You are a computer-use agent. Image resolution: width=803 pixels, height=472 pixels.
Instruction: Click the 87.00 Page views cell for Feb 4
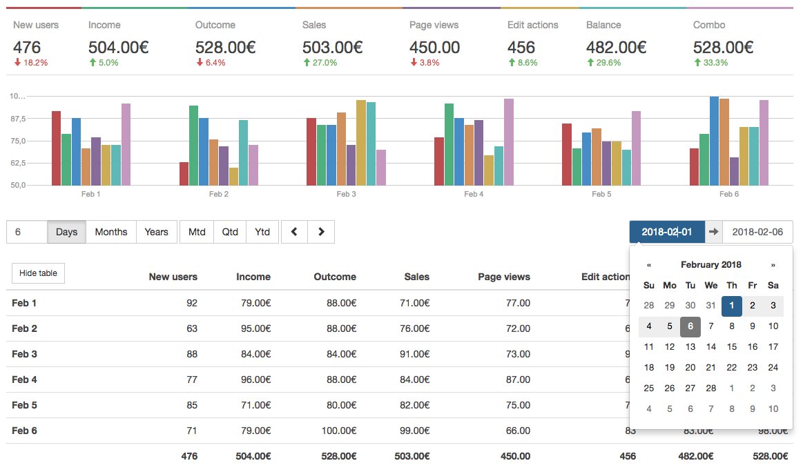pyautogui.click(x=519, y=380)
